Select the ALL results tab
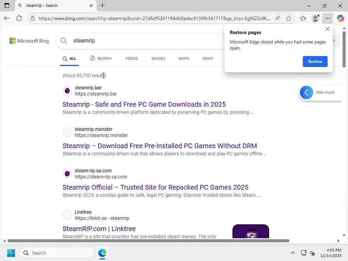348x261 pixels. pos(69,58)
